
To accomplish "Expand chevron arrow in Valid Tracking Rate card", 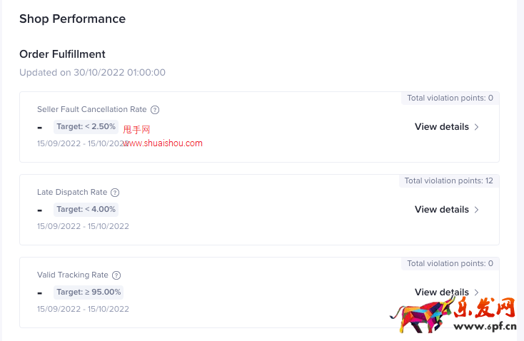I will [x=477, y=292].
